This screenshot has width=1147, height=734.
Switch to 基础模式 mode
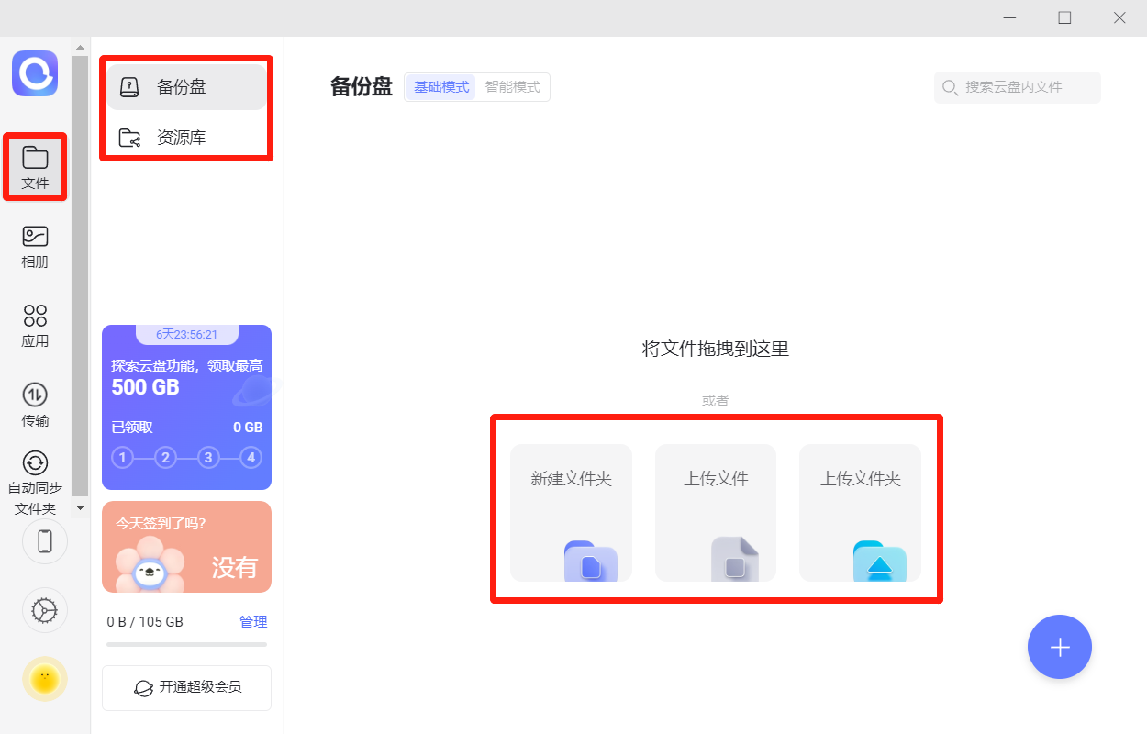pos(441,87)
